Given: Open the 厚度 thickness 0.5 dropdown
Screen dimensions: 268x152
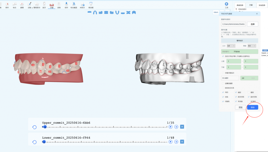Looking at the screenshot, I should 252,46.
